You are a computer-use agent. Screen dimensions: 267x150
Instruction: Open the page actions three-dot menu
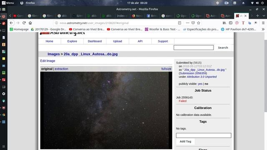point(187,23)
